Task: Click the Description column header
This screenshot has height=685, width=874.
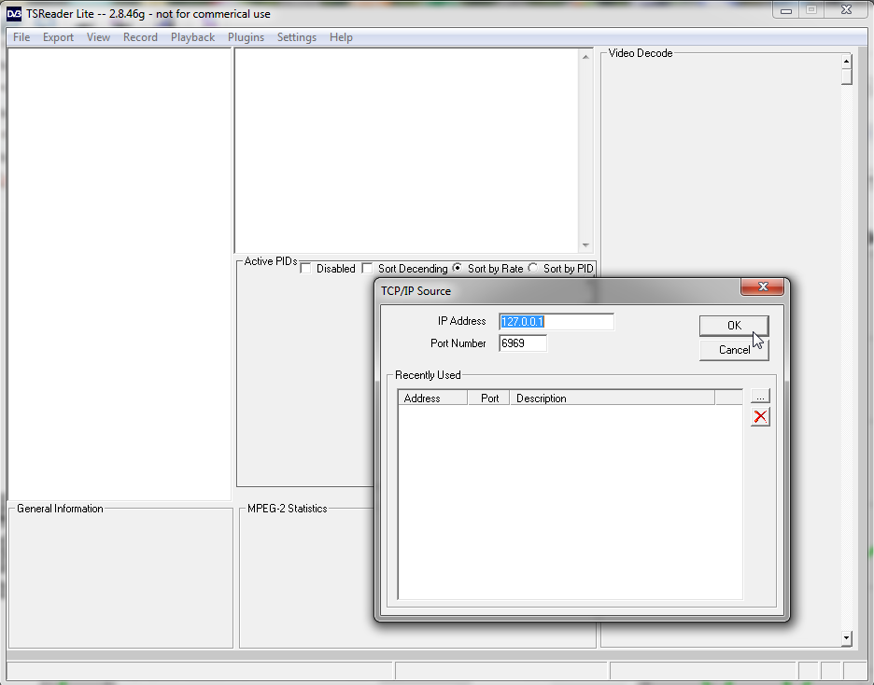Action: (612, 398)
